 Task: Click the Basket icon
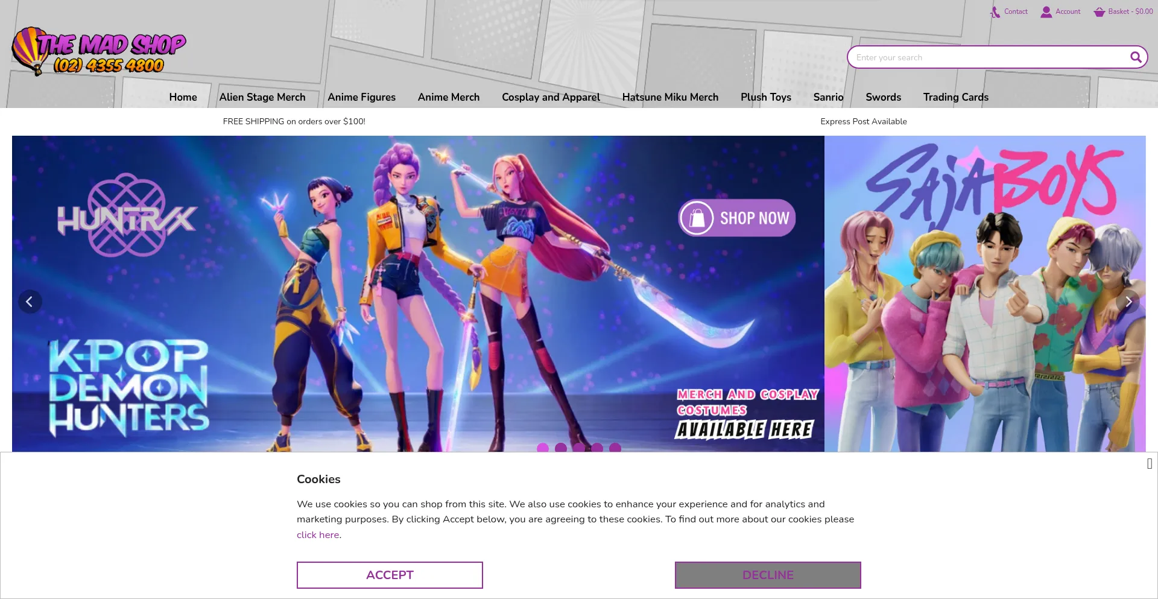pyautogui.click(x=1099, y=11)
